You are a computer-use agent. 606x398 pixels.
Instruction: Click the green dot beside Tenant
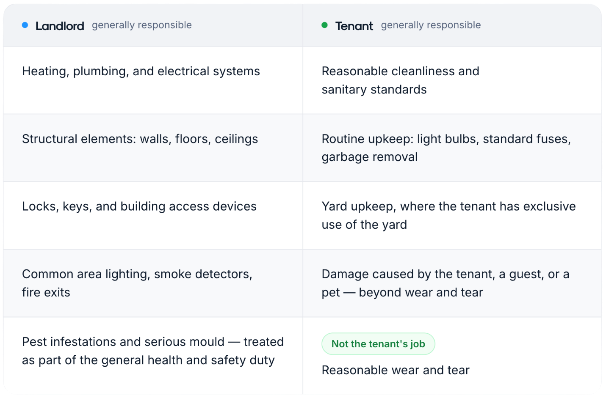[x=325, y=25]
